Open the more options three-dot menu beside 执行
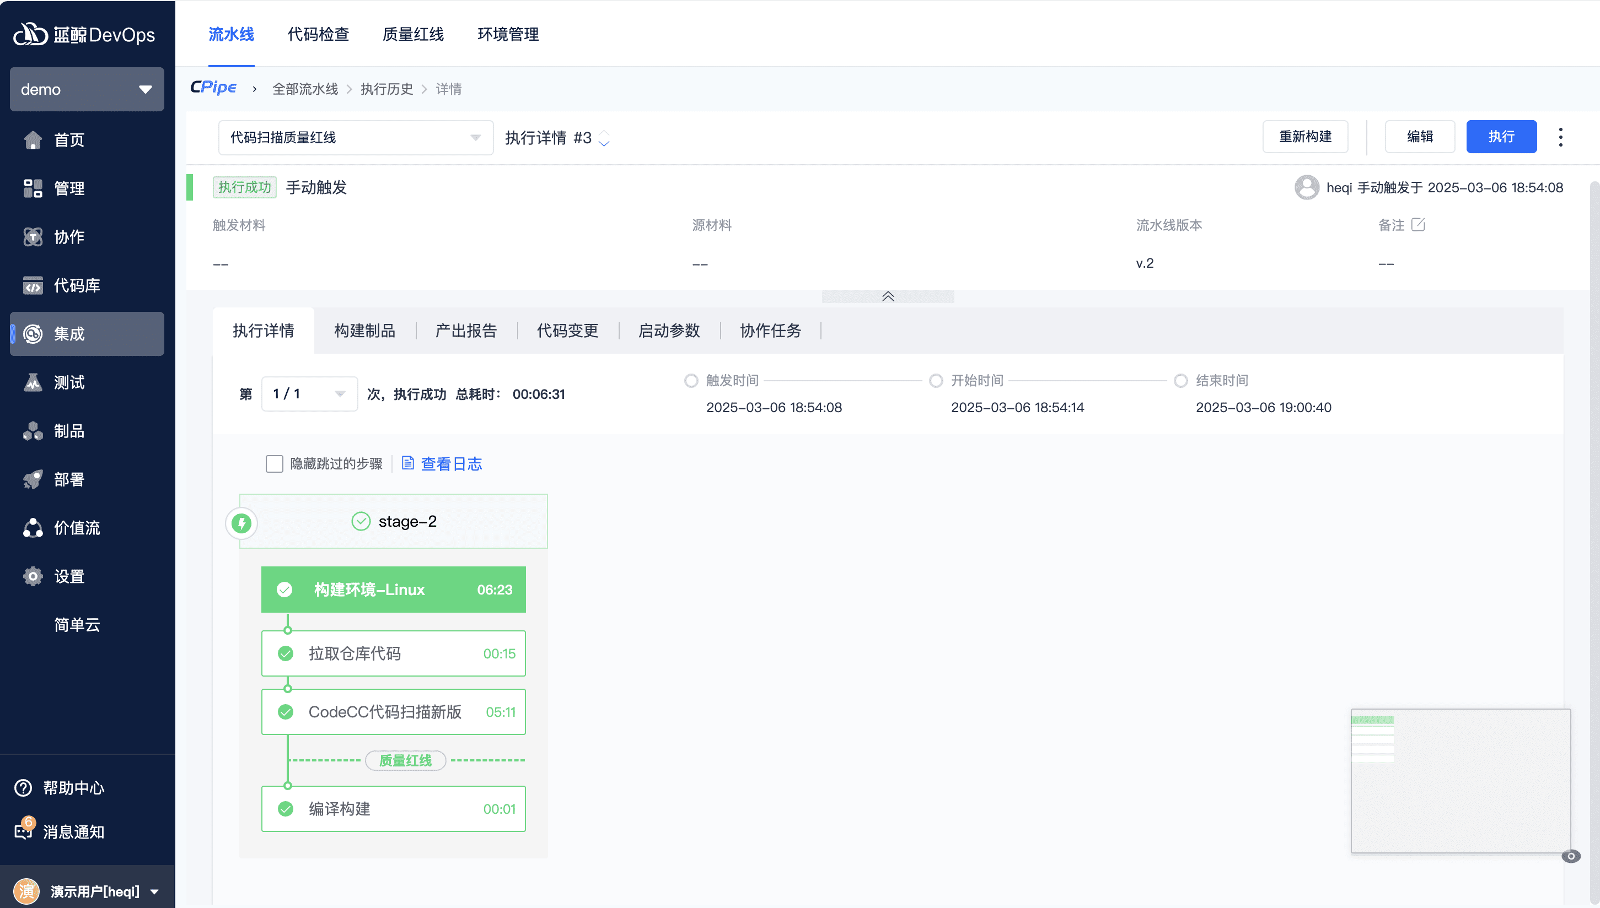The image size is (1600, 908). 1560,137
